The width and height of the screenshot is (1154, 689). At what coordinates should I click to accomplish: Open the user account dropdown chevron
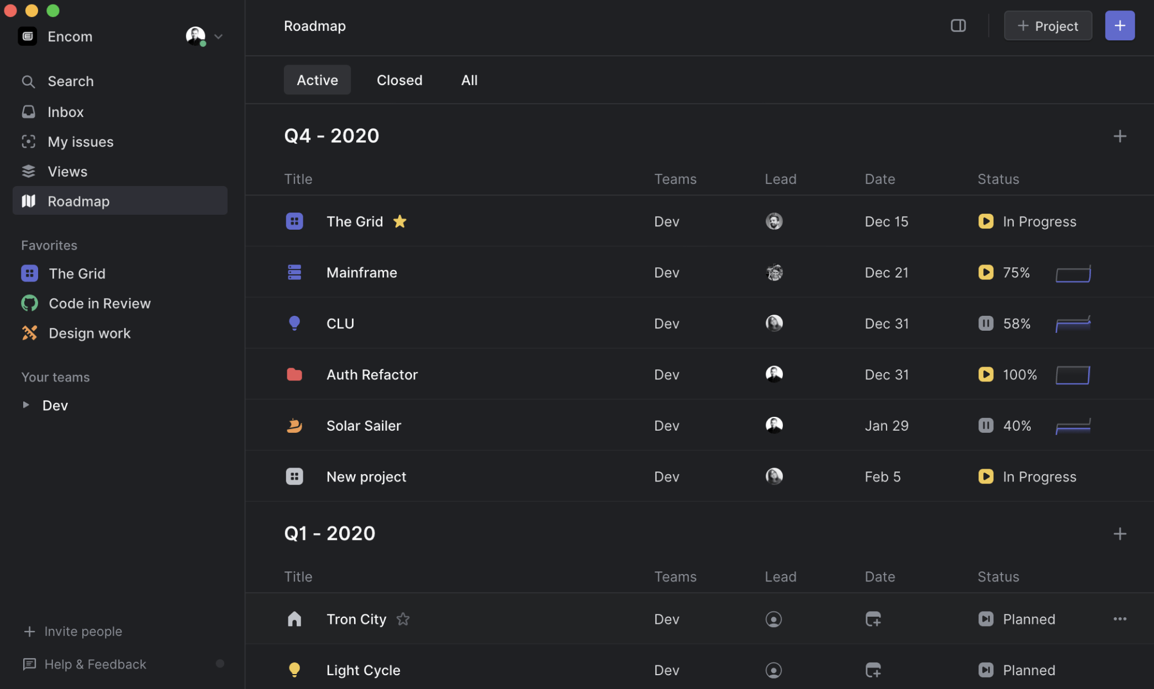point(218,36)
